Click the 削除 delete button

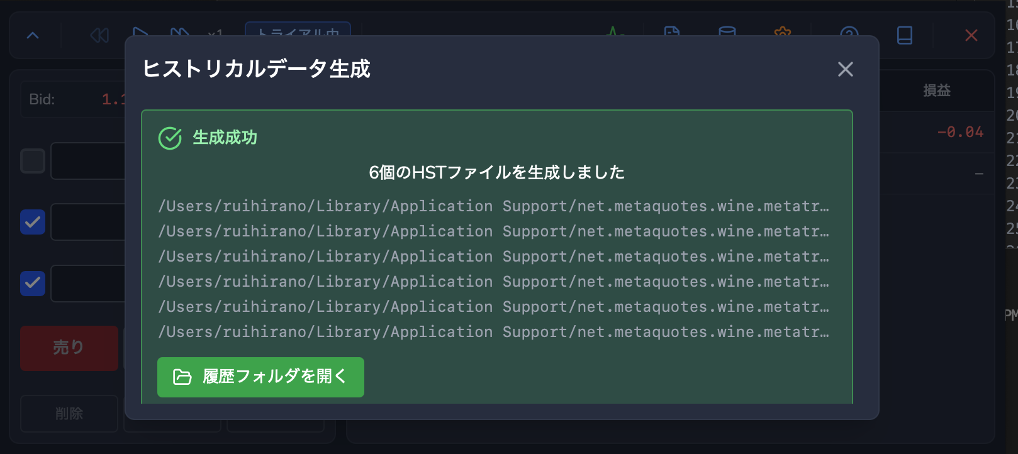pyautogui.click(x=69, y=413)
